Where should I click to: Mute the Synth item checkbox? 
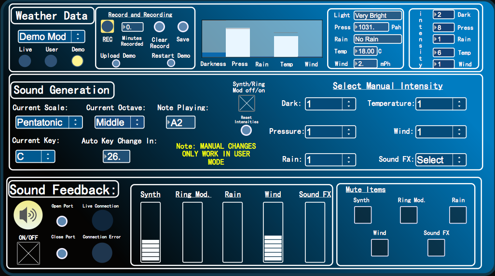pos(363,215)
